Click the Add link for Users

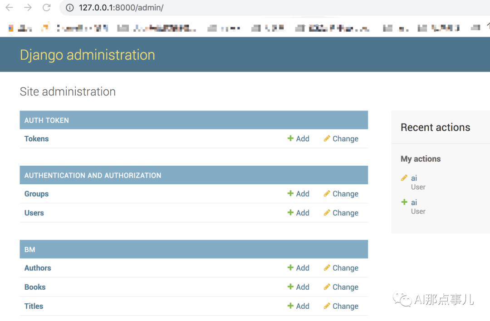click(303, 213)
